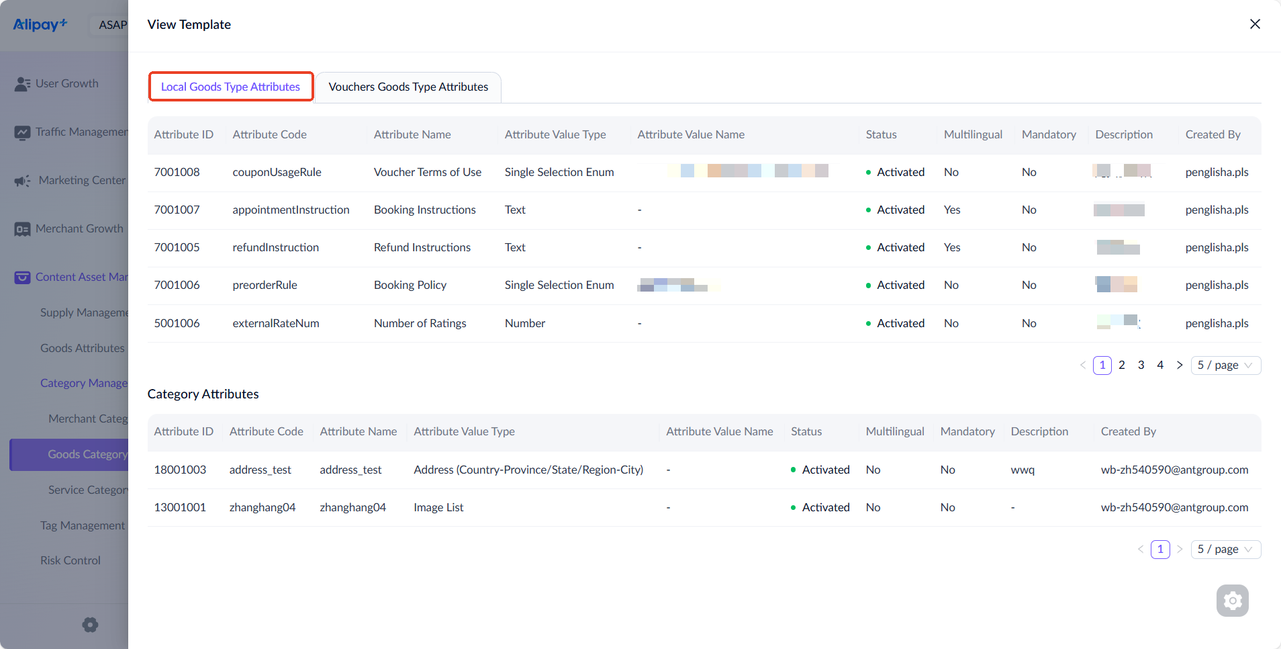This screenshot has height=649, width=1281.
Task: Switch to Vouchers Goods Type Attributes tab
Action: [x=408, y=87]
